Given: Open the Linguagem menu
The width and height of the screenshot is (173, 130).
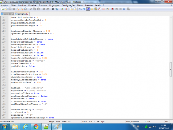Looking at the screenshot, I should click(54, 5).
